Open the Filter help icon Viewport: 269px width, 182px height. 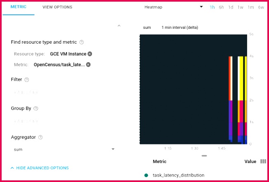[x=27, y=80]
